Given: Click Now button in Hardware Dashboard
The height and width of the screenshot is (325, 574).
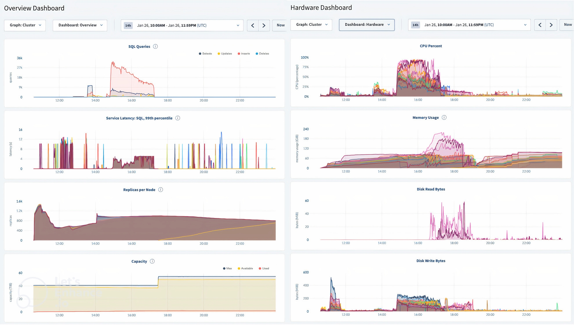Looking at the screenshot, I should [x=567, y=25].
